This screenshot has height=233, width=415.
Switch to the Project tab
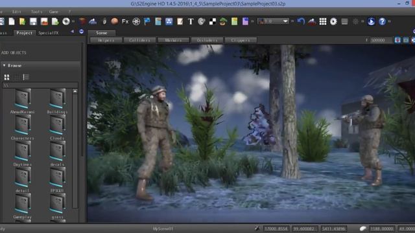click(x=25, y=33)
